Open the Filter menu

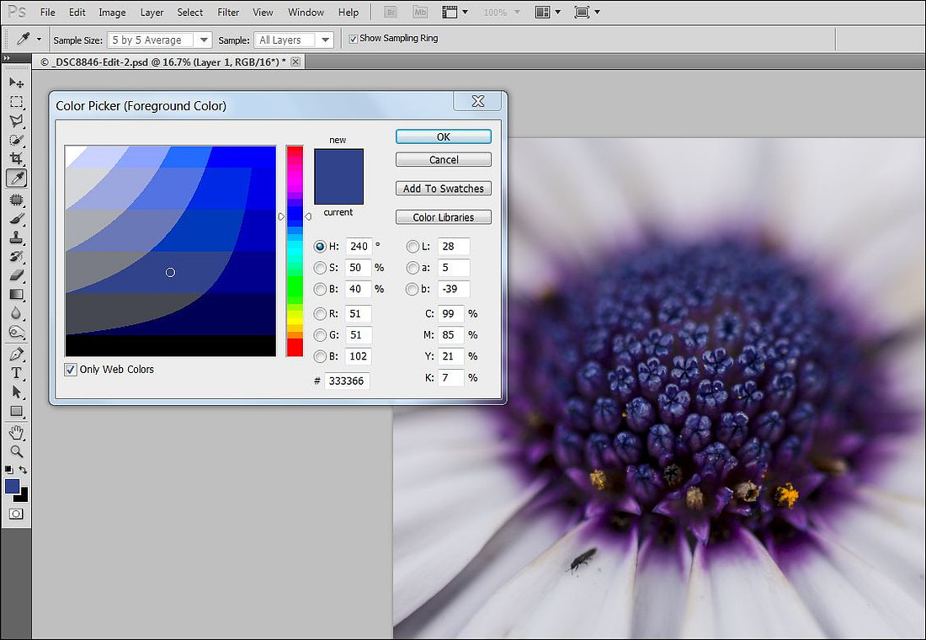tap(228, 13)
